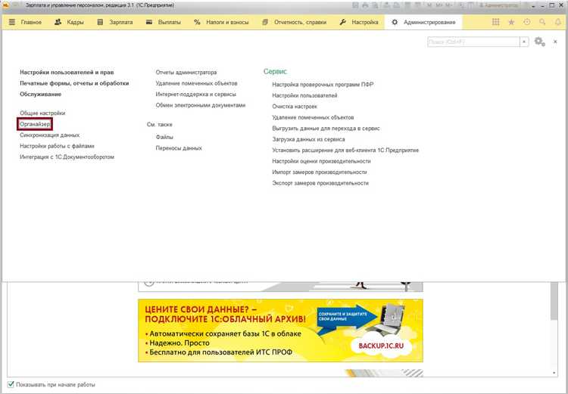Screen dimensions: 568x394
Task: Open Импорт замеров производительности
Action: pyautogui.click(x=320, y=172)
